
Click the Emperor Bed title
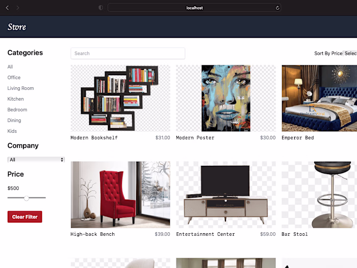[x=297, y=138]
